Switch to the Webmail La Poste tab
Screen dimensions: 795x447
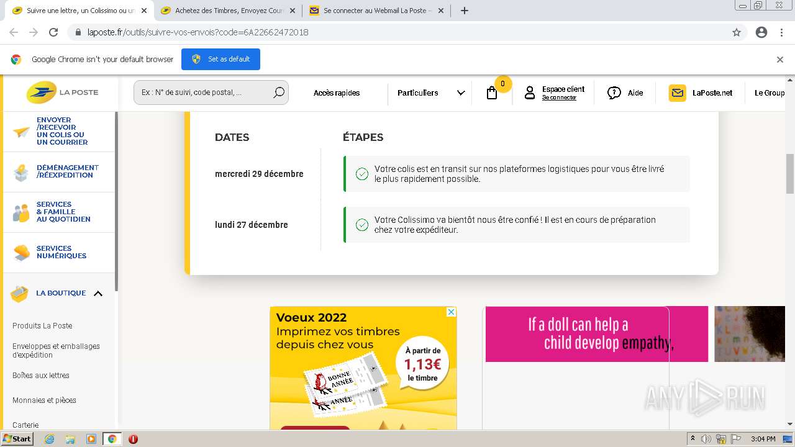coord(377,11)
